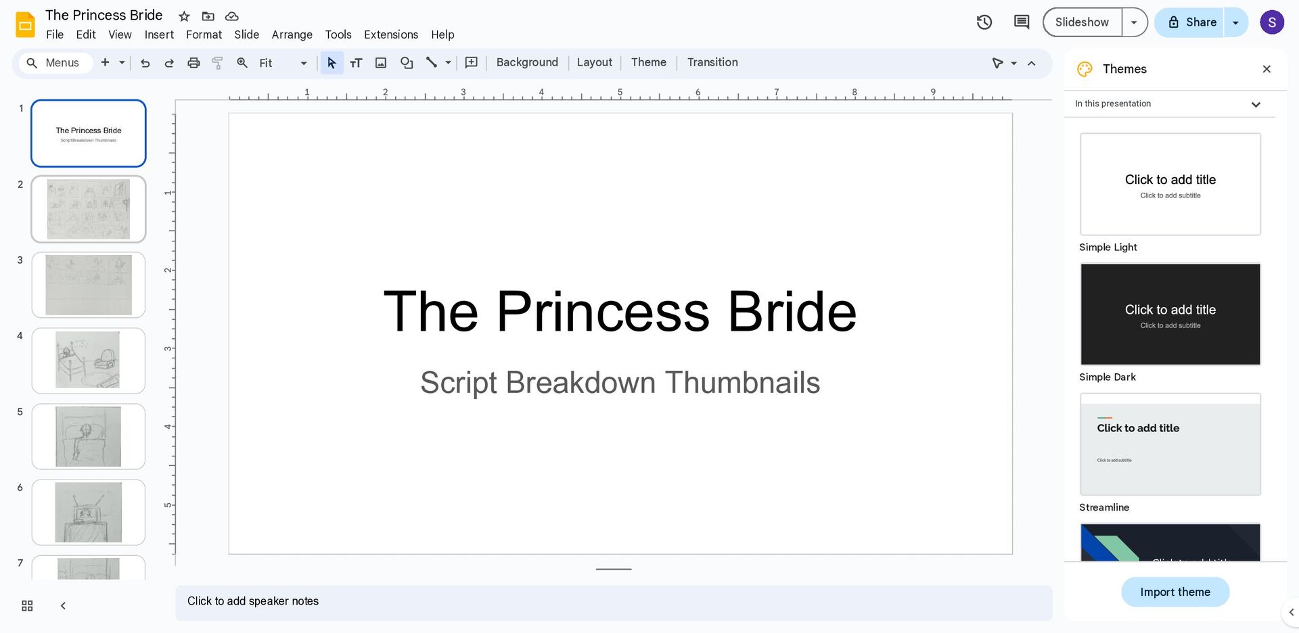Click the Print icon
This screenshot has height=633, width=1299.
click(x=193, y=63)
